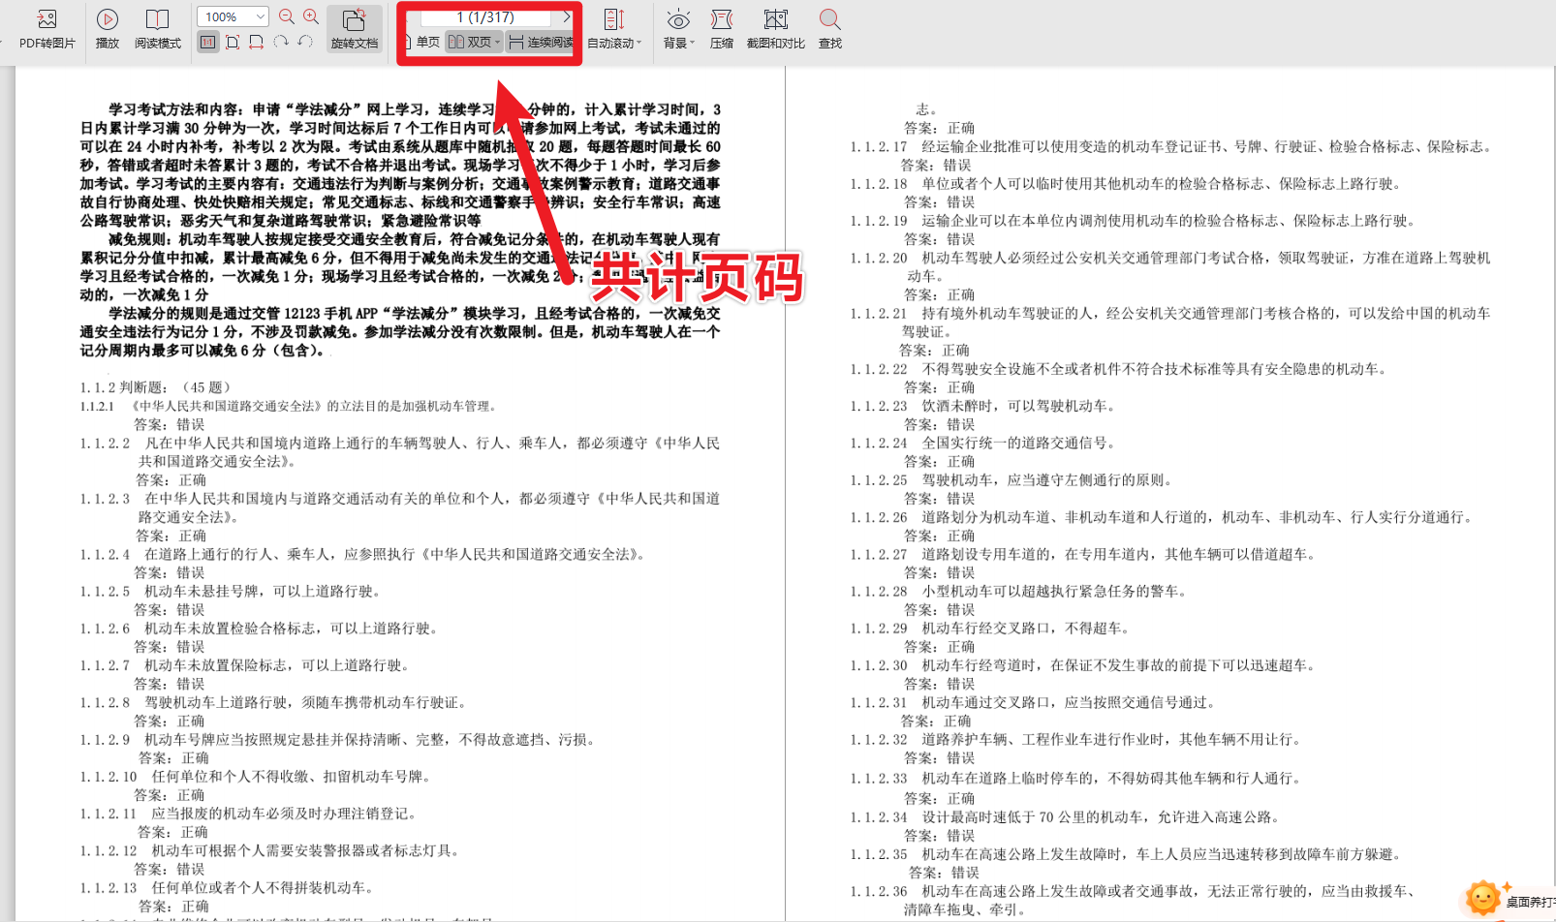The height and width of the screenshot is (922, 1556).
Task: Click the next page arrow
Action: pyautogui.click(x=567, y=16)
